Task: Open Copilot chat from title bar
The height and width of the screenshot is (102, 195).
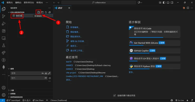Action: click(x=139, y=2)
